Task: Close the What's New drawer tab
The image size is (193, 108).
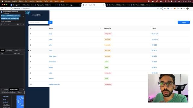Action: [x=18, y=89]
